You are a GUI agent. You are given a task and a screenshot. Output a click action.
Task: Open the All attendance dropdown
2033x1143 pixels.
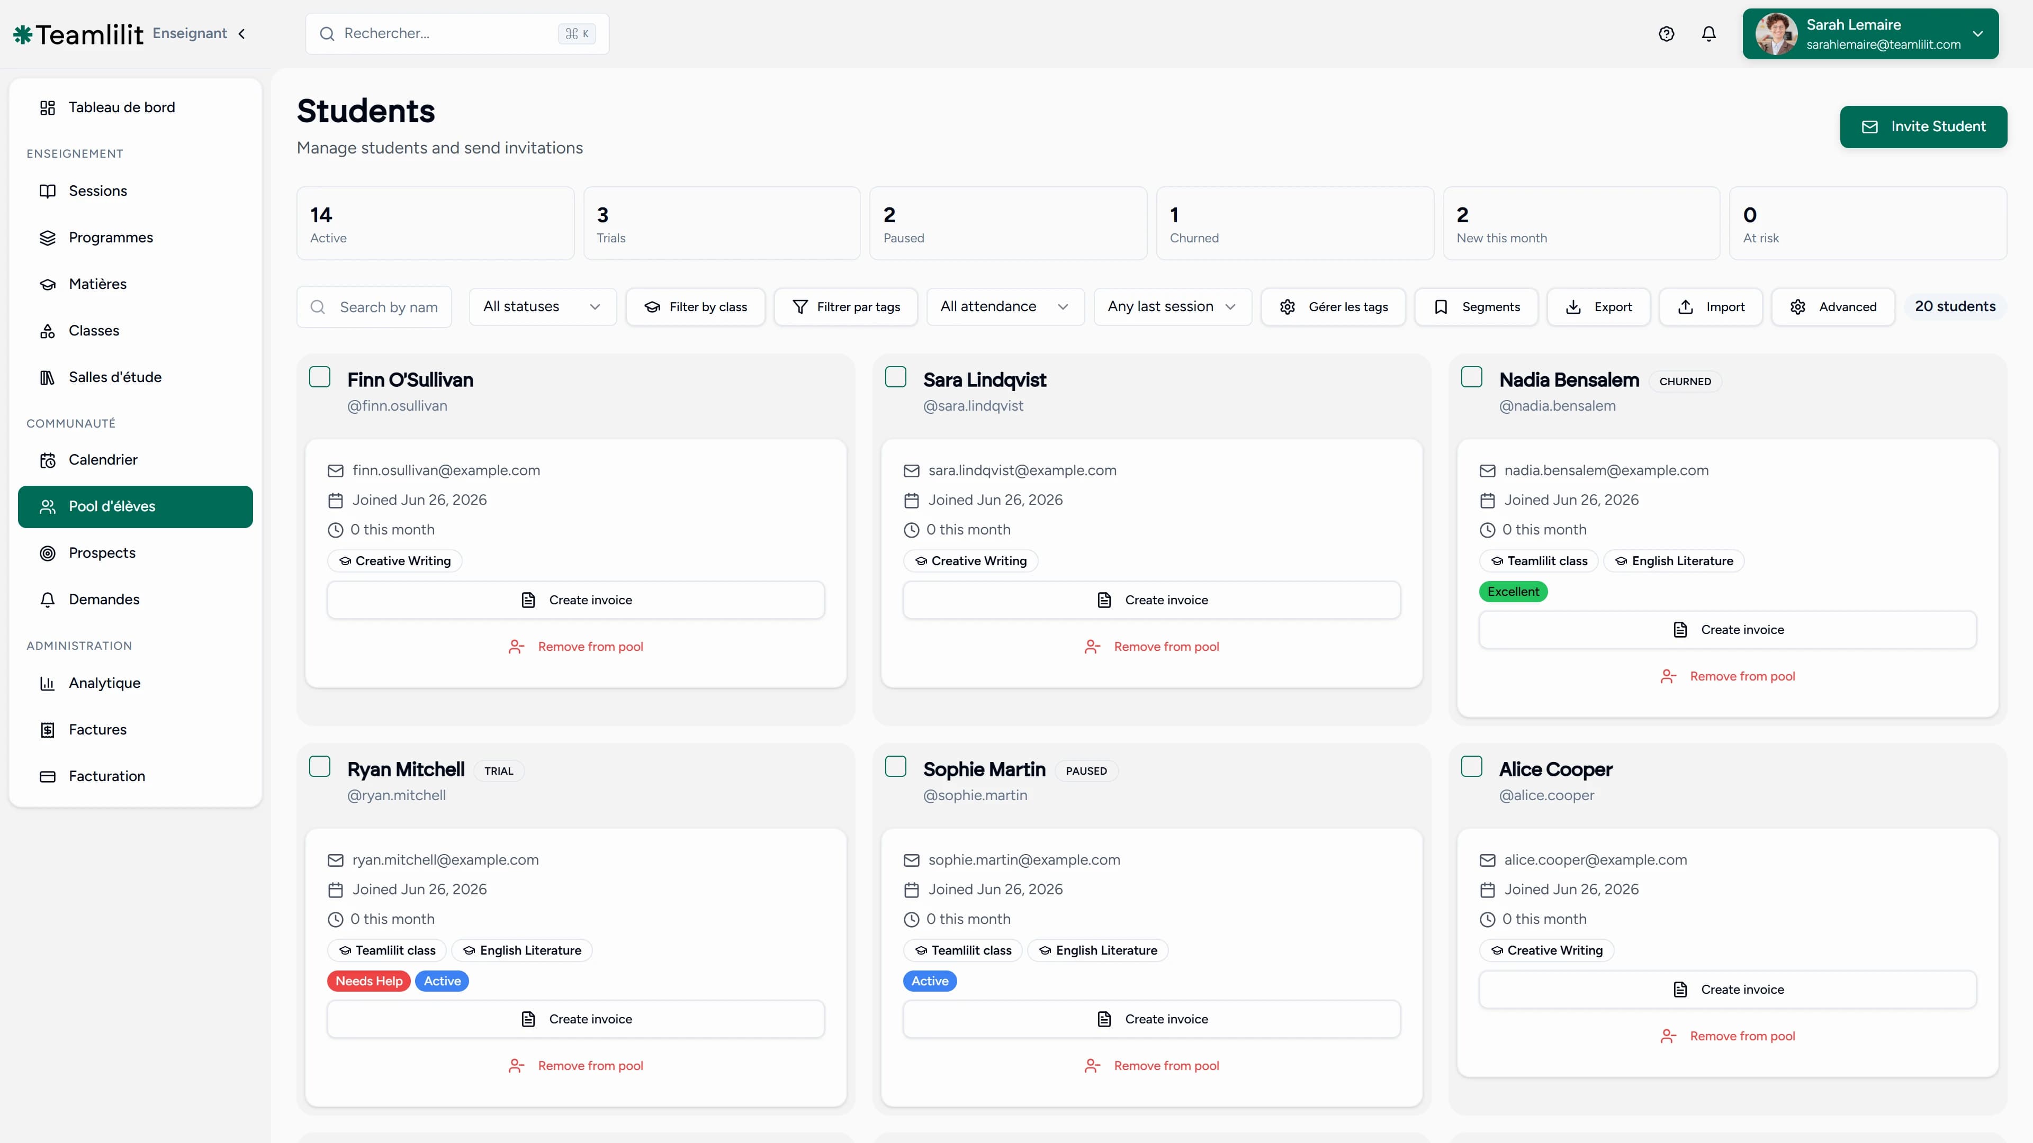tap(1005, 307)
